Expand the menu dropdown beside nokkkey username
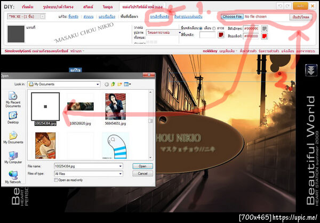This screenshot has height=223, width=320. tap(228, 51)
